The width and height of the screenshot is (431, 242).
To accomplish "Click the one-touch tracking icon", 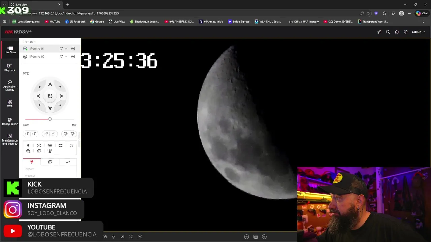I will click(72, 146).
